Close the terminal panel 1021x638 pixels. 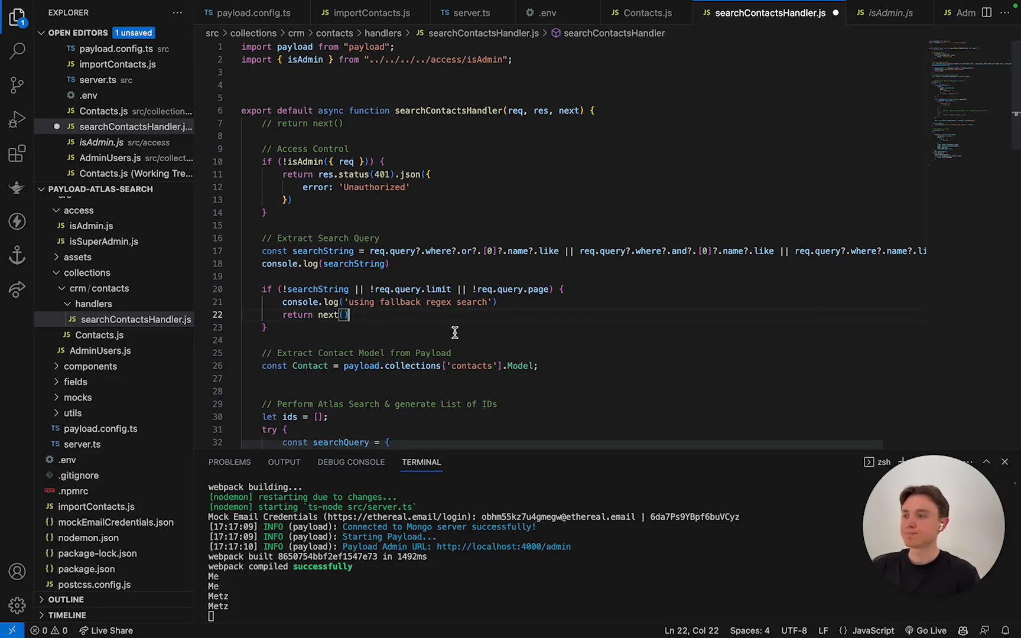[1004, 462]
